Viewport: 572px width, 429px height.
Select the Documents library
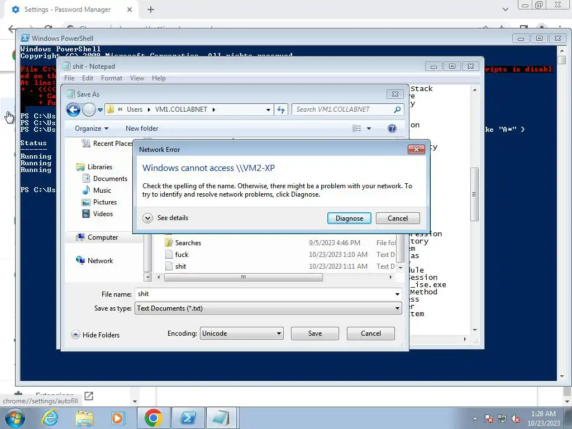(105, 178)
